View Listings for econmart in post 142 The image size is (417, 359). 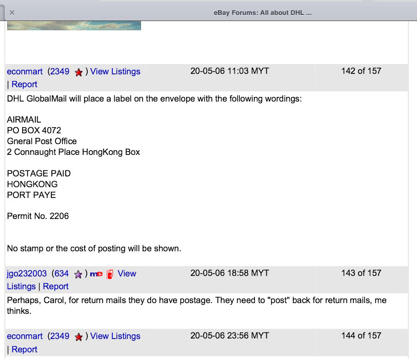(x=115, y=71)
